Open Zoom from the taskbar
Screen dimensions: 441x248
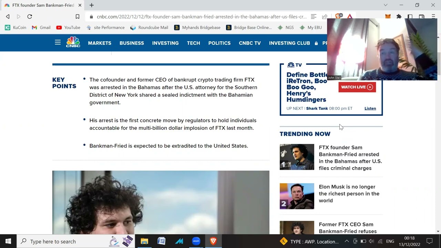point(196,241)
